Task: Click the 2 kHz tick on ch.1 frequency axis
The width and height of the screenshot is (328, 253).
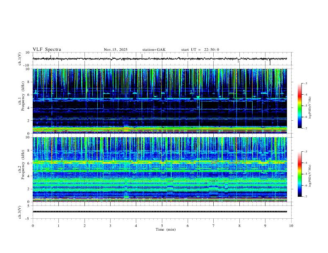Action: point(29,120)
